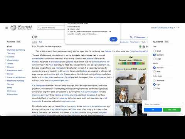Screen dimensions: 185x139
Task: Jump to References in contents
Action: point(12,91)
